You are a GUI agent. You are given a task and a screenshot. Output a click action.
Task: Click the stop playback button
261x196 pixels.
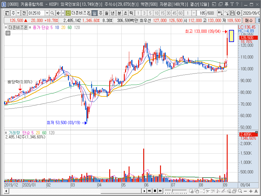point(155,191)
